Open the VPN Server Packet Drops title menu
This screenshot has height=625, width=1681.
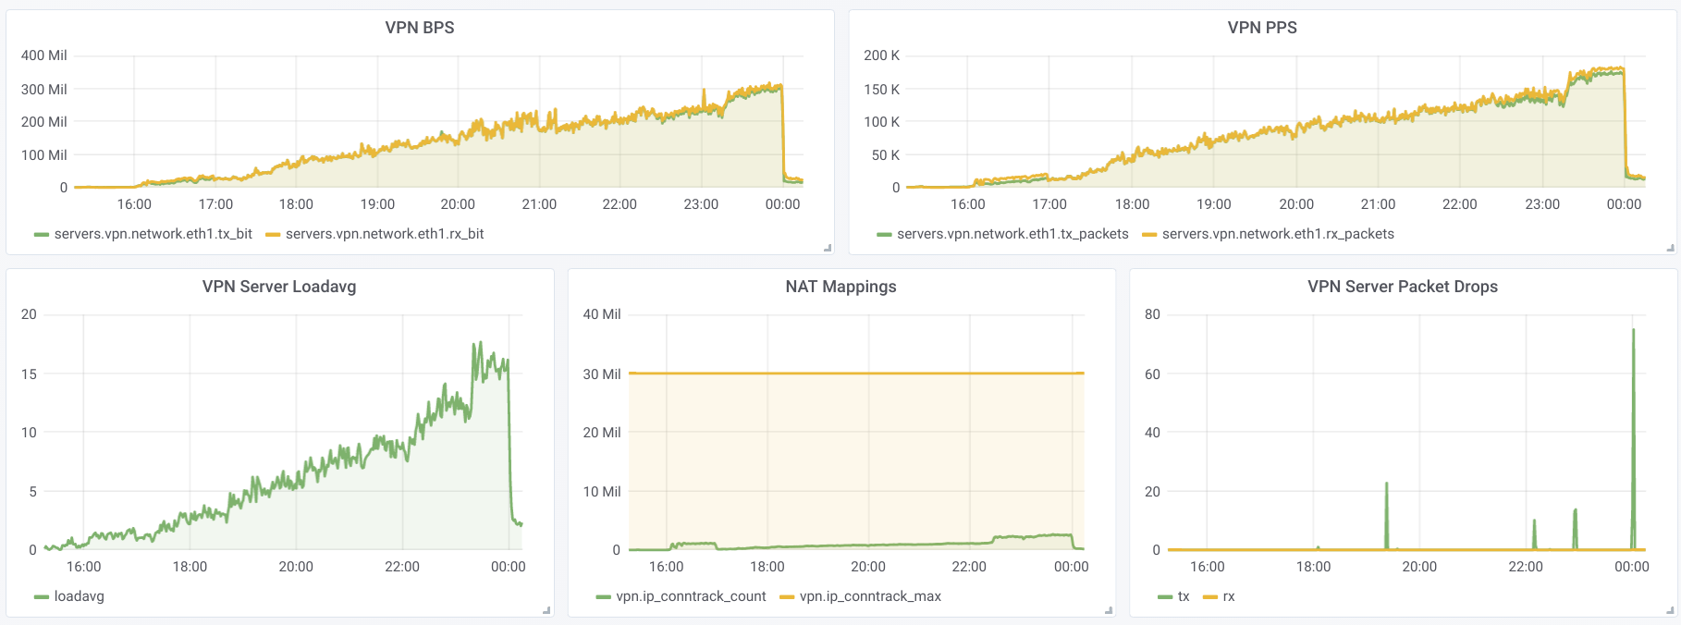click(1402, 287)
